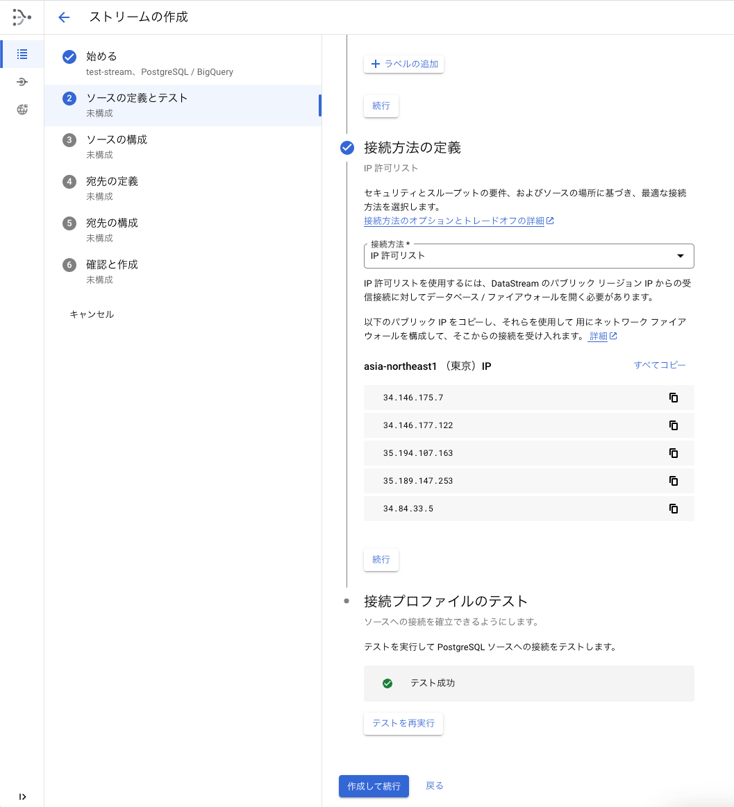Open the 詳細 link about firewall
The image size is (734, 807).
(603, 336)
